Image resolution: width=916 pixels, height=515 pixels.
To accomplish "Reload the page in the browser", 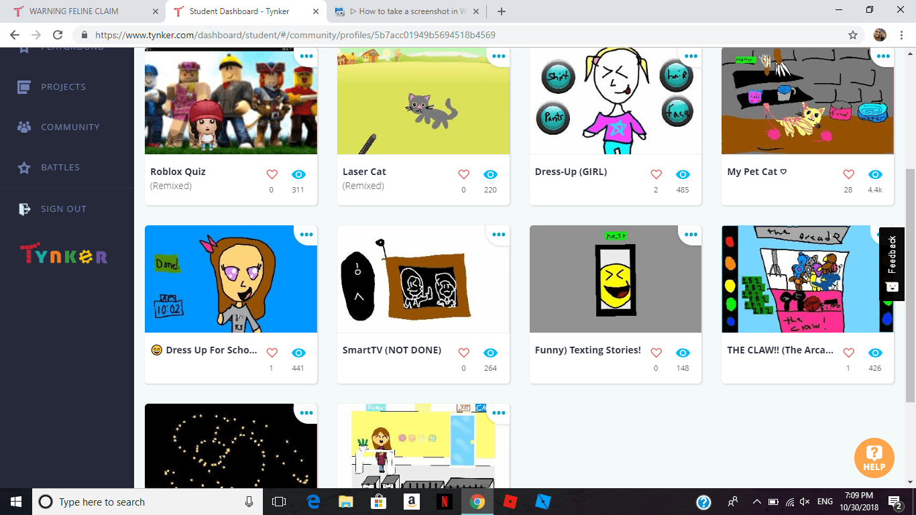I will point(58,35).
